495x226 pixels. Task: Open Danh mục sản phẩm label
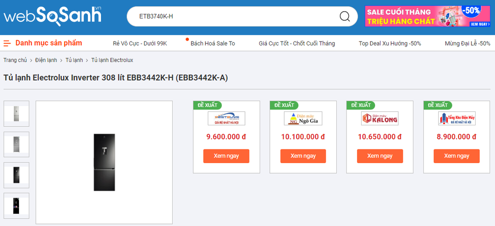[49, 43]
